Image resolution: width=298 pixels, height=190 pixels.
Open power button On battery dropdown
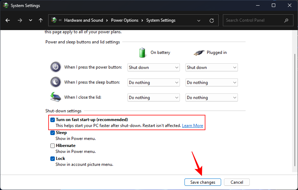pyautogui.click(x=154, y=68)
